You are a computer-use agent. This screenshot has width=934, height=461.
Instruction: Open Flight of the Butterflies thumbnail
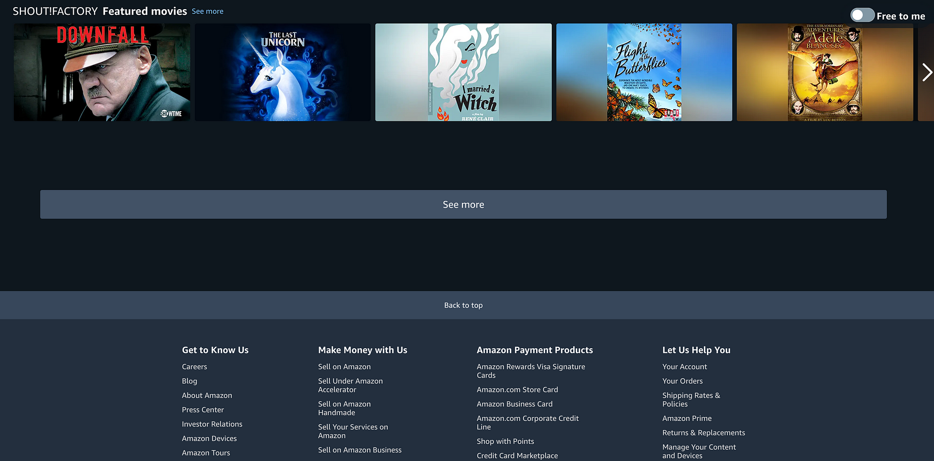(644, 72)
